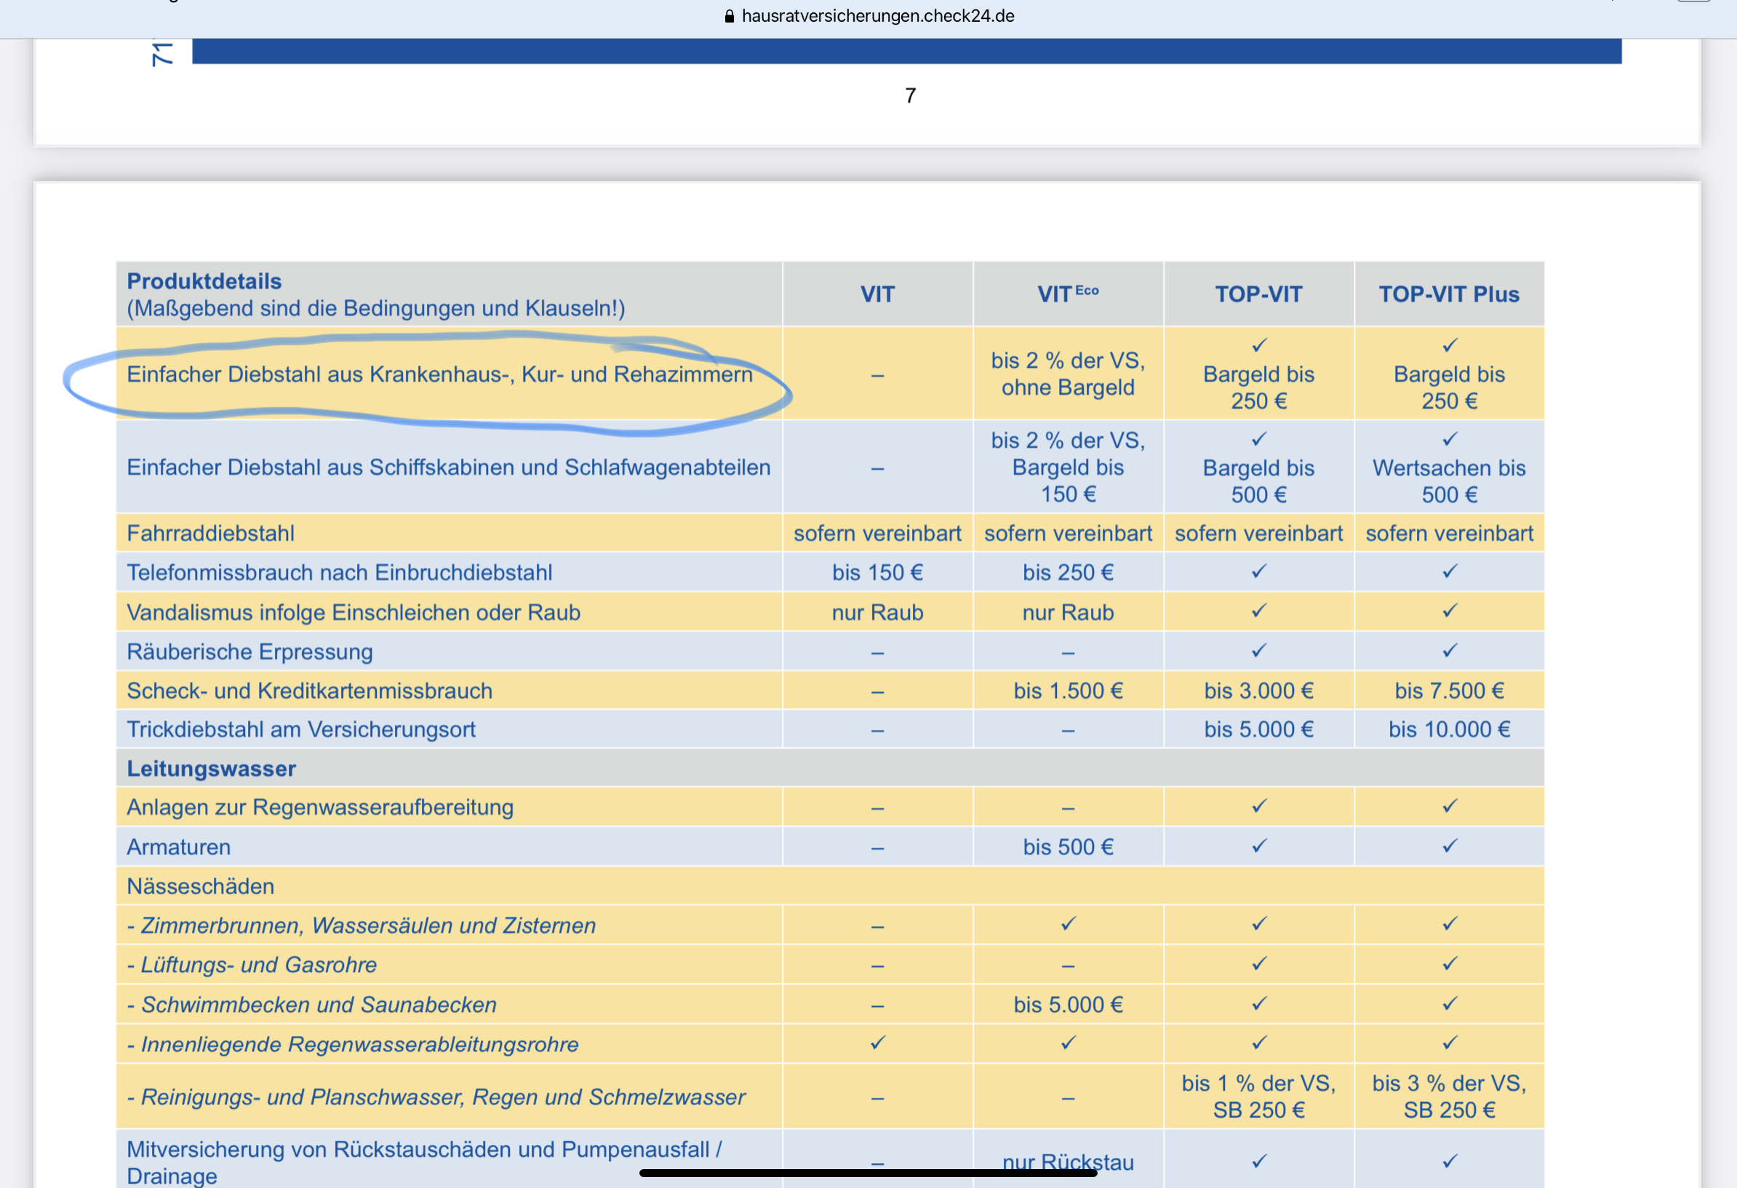This screenshot has height=1188, width=1737.
Task: Click the Leitungswasser section heading
Action: click(x=212, y=768)
